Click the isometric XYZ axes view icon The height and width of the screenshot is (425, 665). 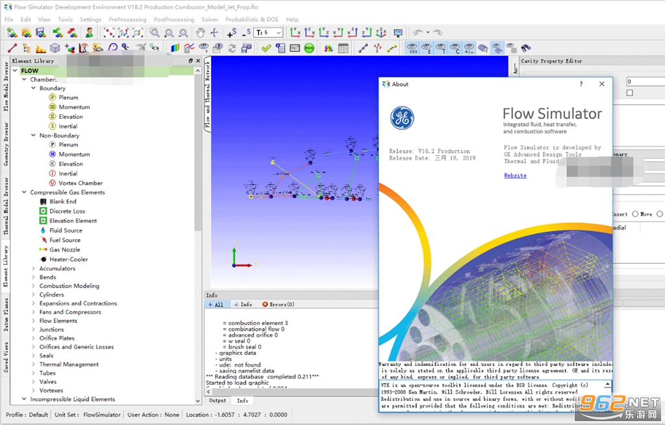pyautogui.click(x=381, y=32)
